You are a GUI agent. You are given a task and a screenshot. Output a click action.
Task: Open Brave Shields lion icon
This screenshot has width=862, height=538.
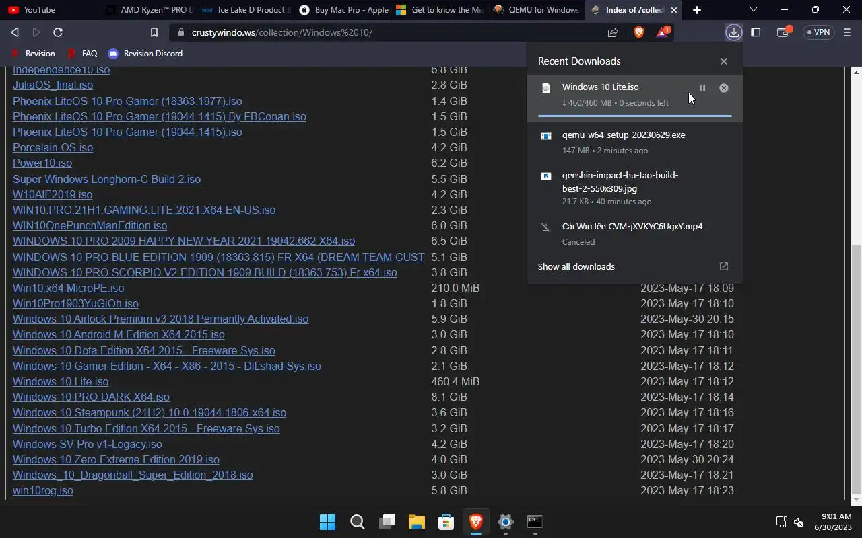tap(638, 32)
